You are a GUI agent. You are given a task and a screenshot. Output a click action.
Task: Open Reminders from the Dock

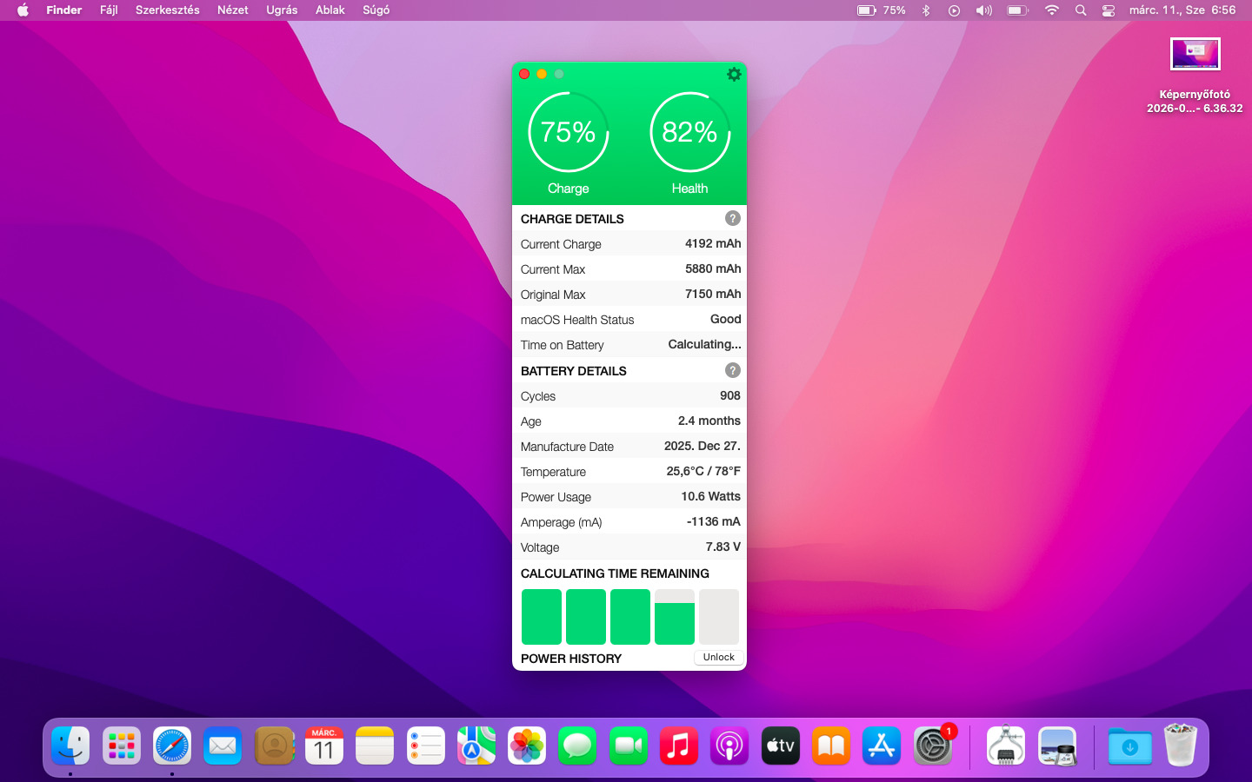[x=426, y=746]
